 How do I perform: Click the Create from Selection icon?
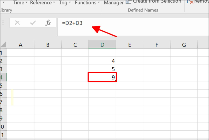pos(128,2)
